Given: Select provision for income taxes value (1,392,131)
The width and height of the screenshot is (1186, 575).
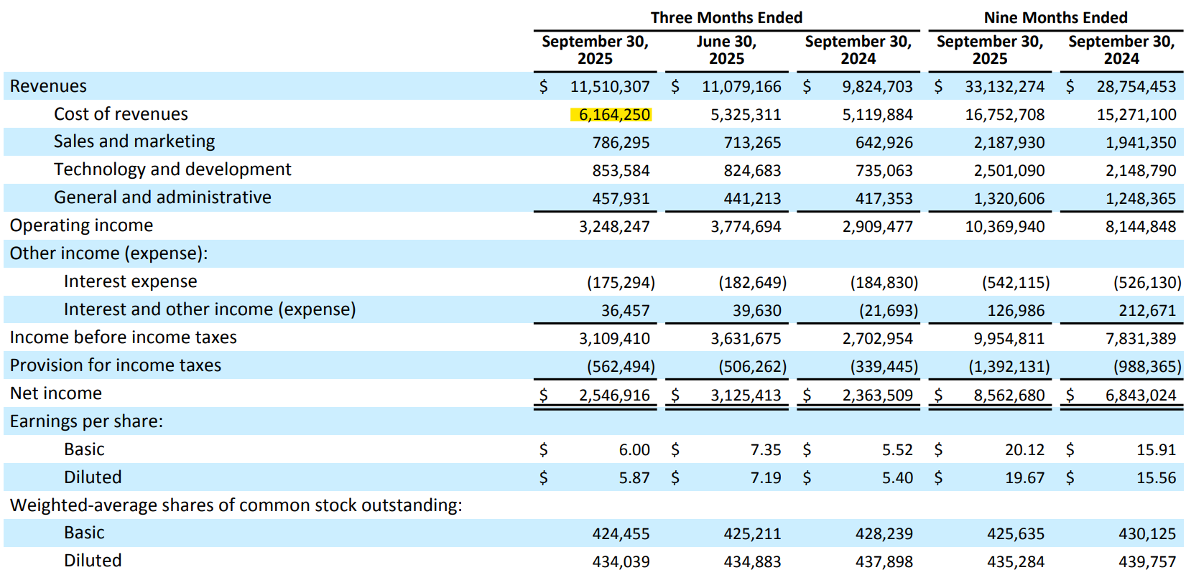Looking at the screenshot, I should [1009, 367].
